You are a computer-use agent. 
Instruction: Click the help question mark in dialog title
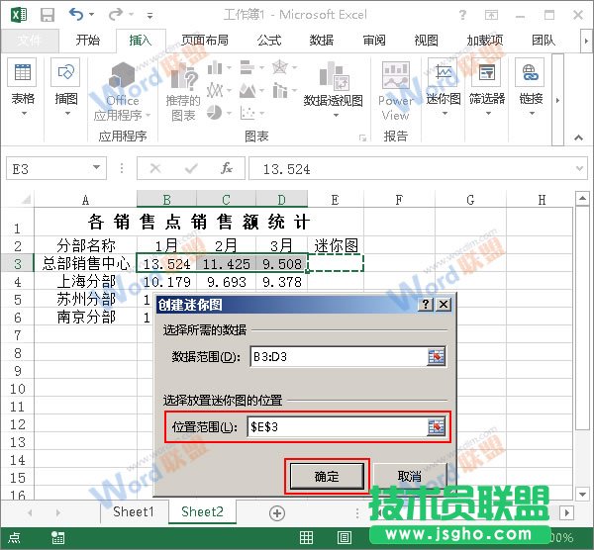click(x=426, y=304)
